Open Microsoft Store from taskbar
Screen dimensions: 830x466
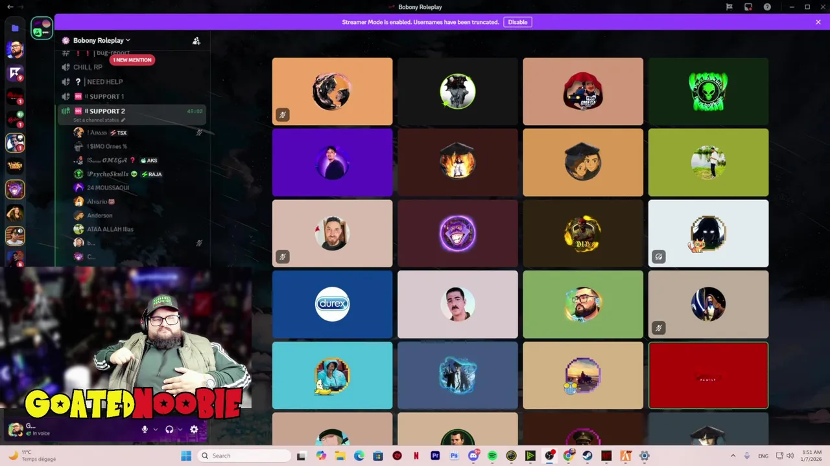point(378,456)
